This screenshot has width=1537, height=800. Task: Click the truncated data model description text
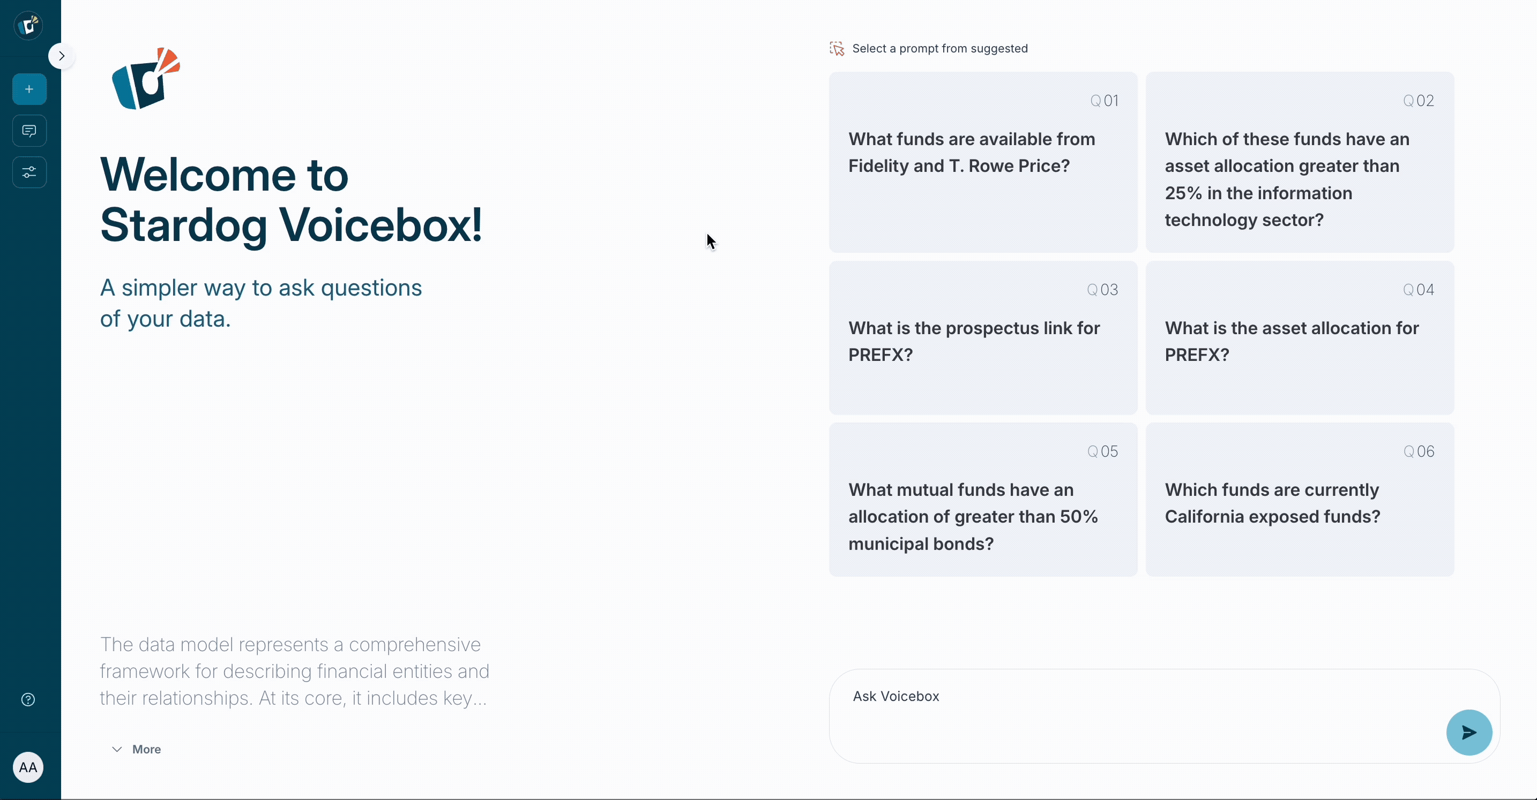point(294,671)
